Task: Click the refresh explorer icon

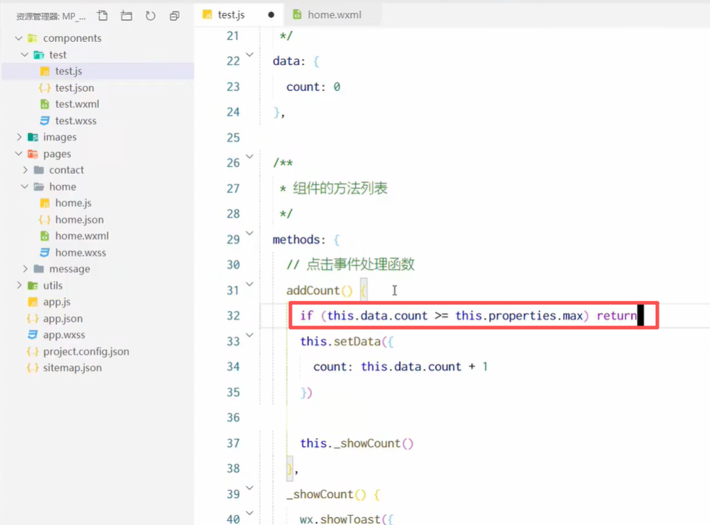Action: click(151, 16)
